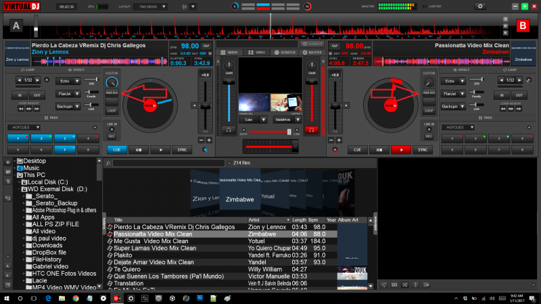Trigger hotcue pad 7 on deck A

tap(64, 149)
